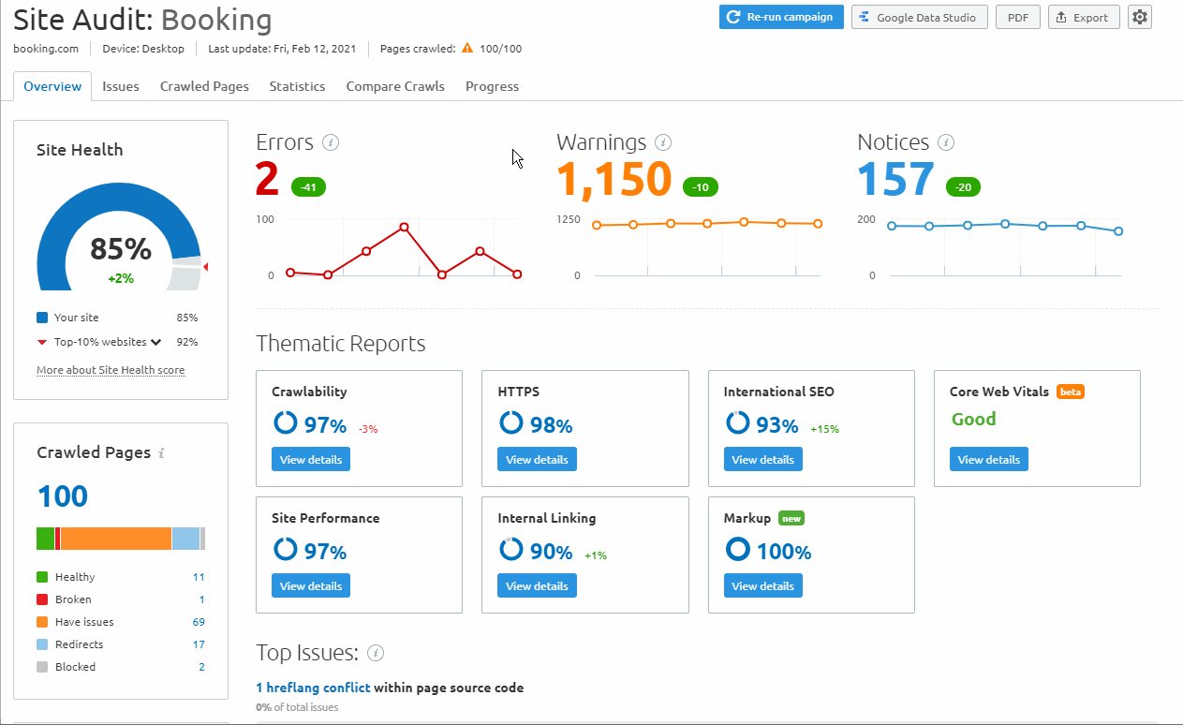Screen dimensions: 1183x725
Task: Open the settings gear icon
Action: pyautogui.click(x=1139, y=17)
